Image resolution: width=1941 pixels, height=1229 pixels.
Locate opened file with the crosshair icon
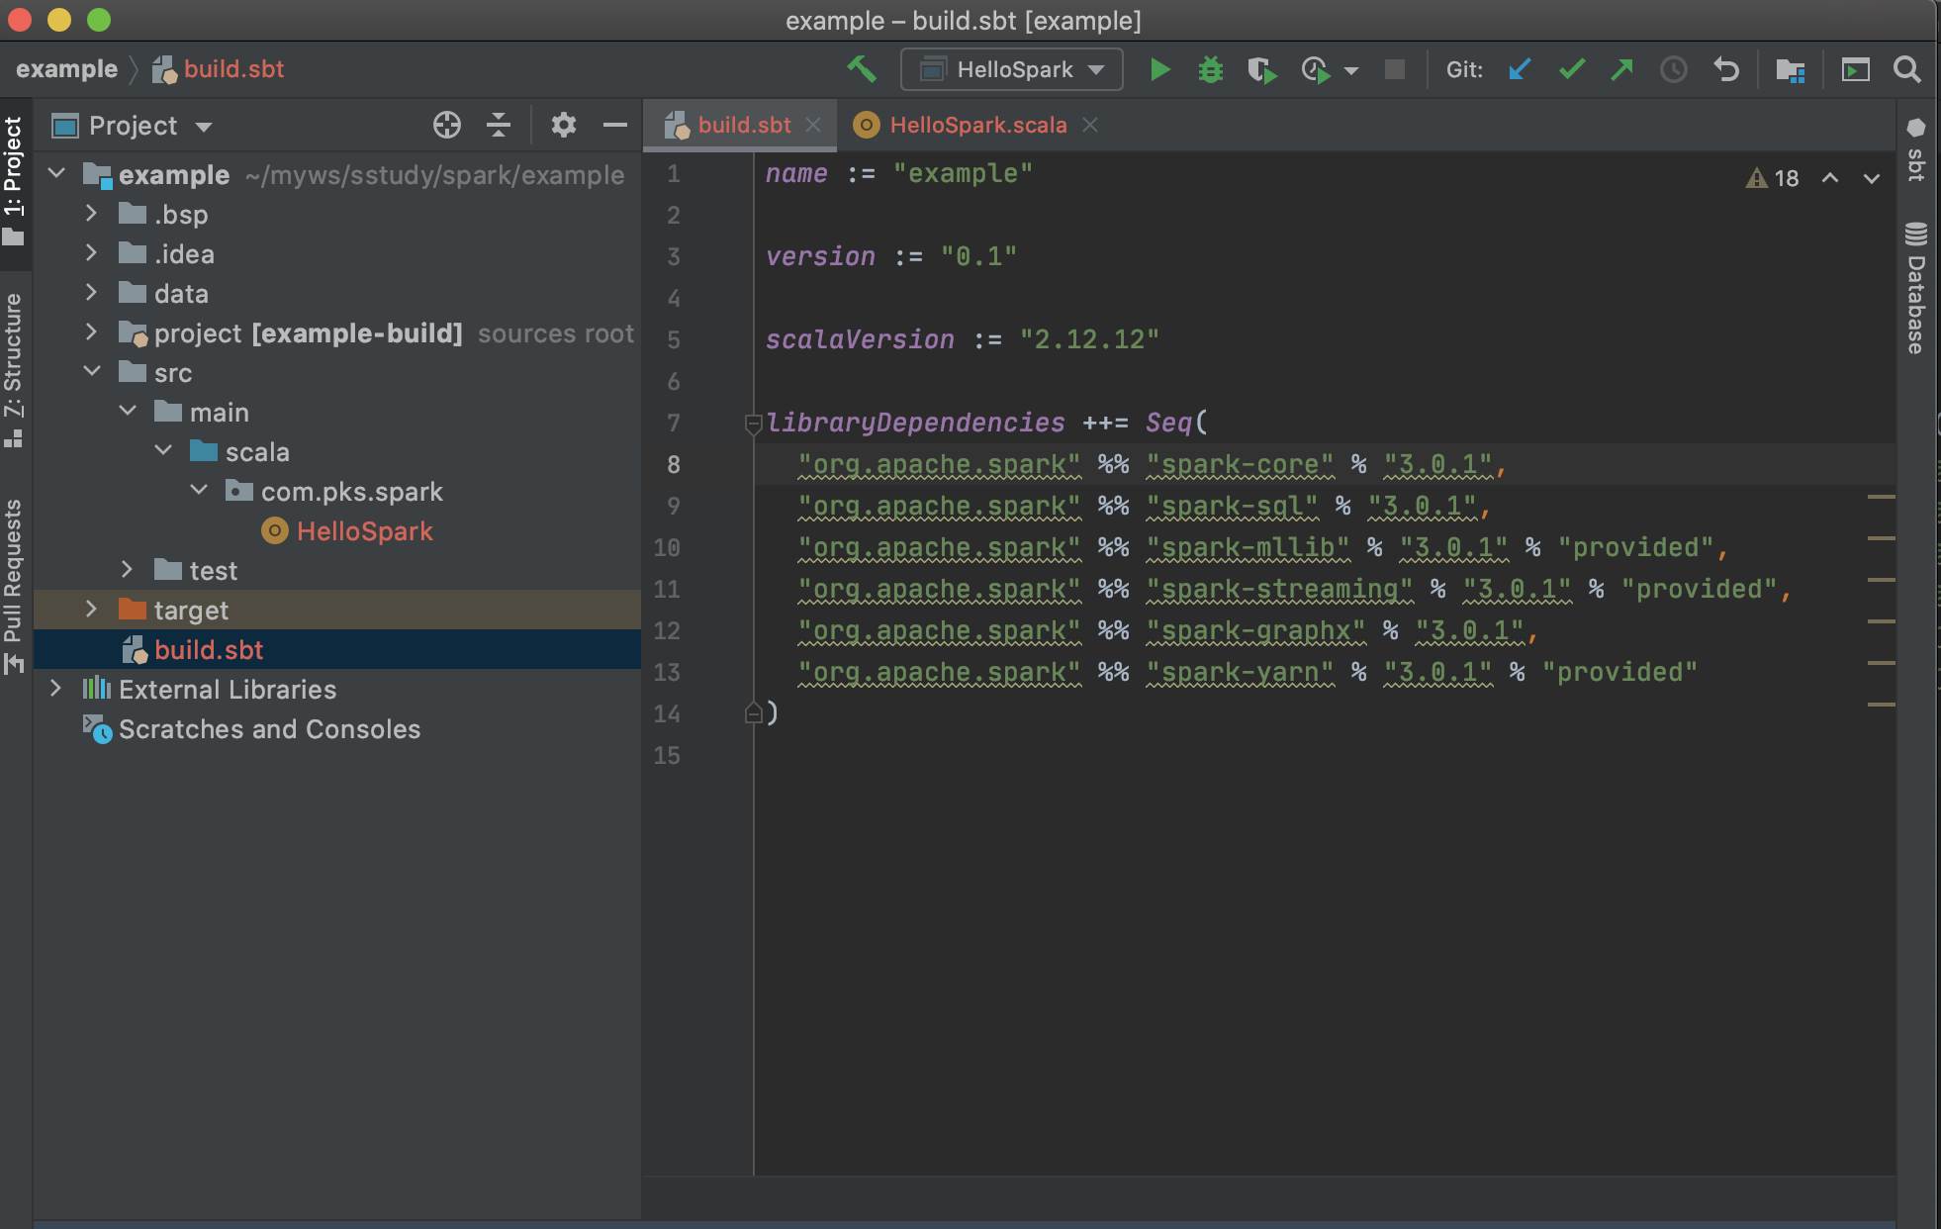click(447, 125)
